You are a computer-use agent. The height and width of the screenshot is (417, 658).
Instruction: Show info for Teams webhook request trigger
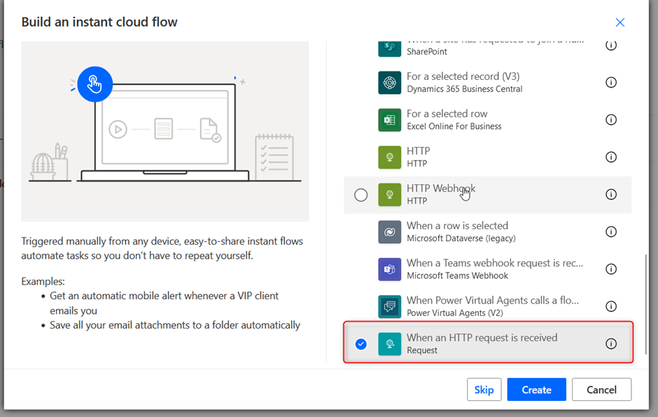pyautogui.click(x=611, y=269)
